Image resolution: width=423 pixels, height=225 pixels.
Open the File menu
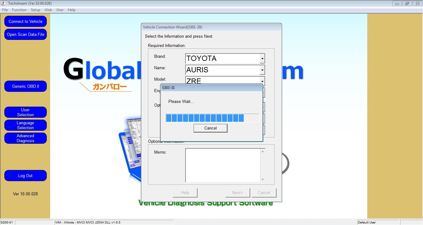(x=5, y=10)
